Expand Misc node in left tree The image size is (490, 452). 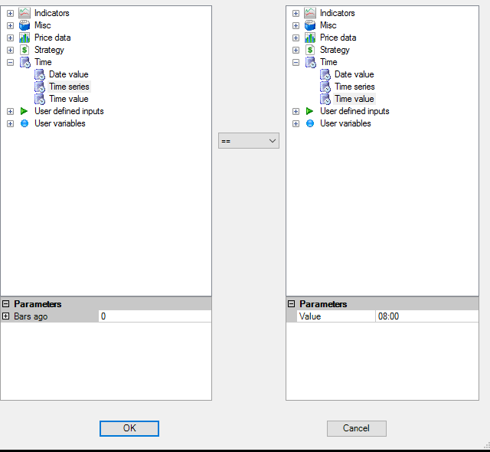tap(10, 25)
